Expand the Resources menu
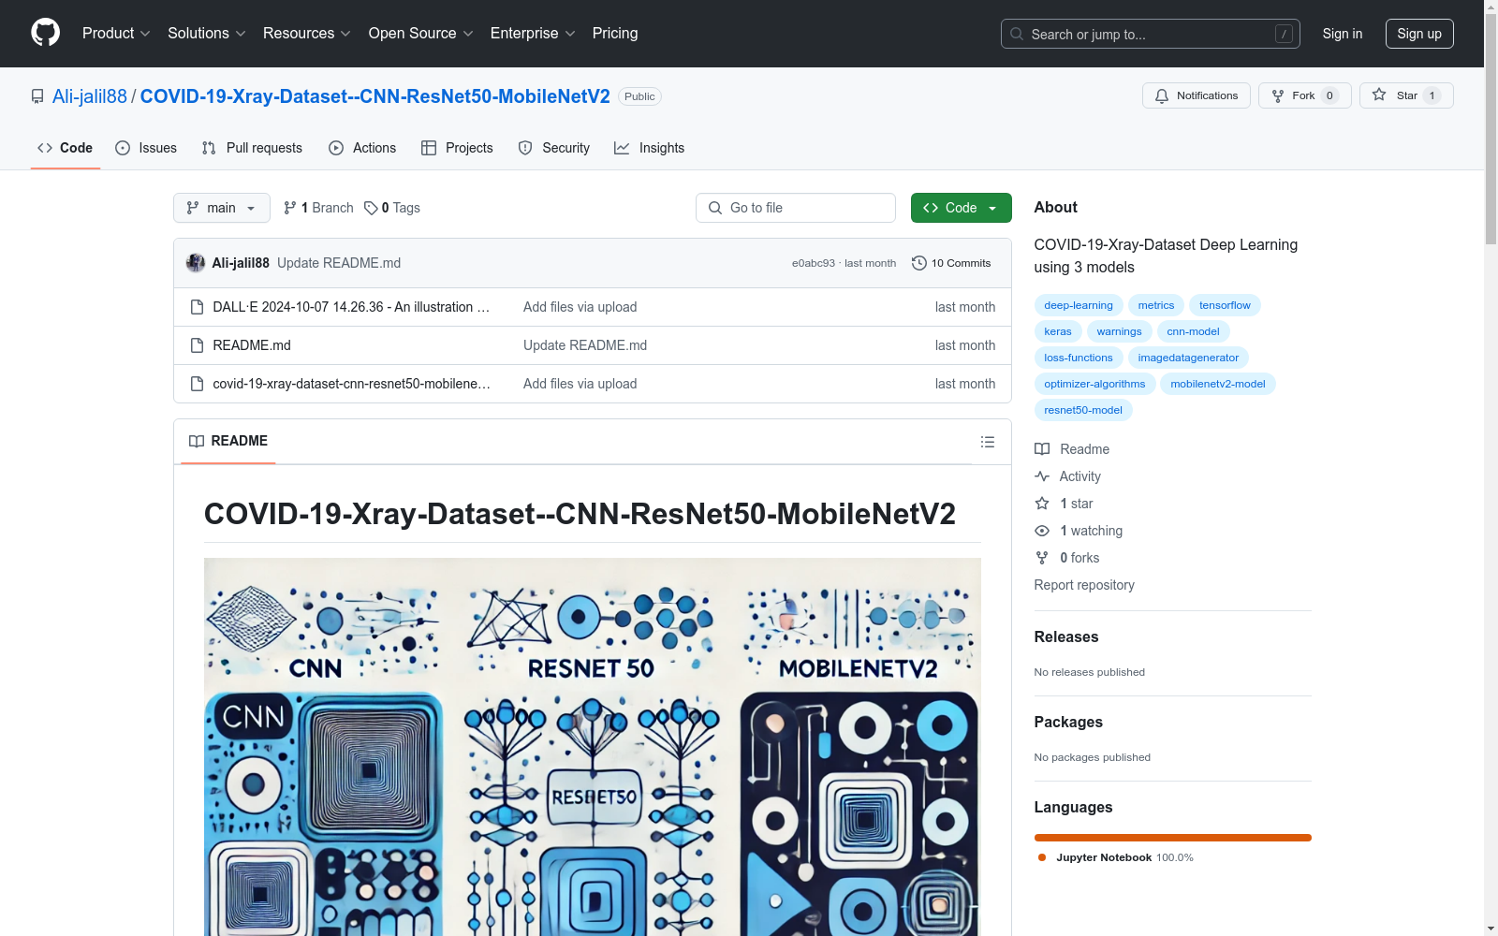Screen dimensions: 1498x936 pyautogui.click(x=307, y=33)
